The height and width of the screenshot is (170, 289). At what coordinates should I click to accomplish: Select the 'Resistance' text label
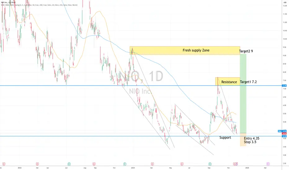point(229,82)
